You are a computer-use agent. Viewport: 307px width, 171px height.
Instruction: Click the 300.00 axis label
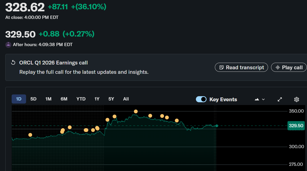pyautogui.click(x=296, y=147)
